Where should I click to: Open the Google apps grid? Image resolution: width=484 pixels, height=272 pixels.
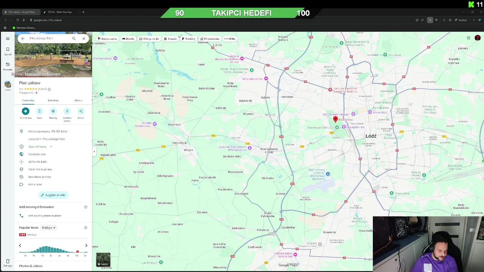coord(468,38)
